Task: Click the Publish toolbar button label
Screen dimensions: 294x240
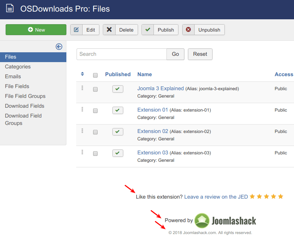Action: coord(166,30)
